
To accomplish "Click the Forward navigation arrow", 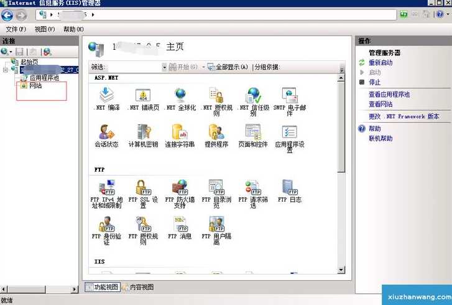I will coord(21,15).
